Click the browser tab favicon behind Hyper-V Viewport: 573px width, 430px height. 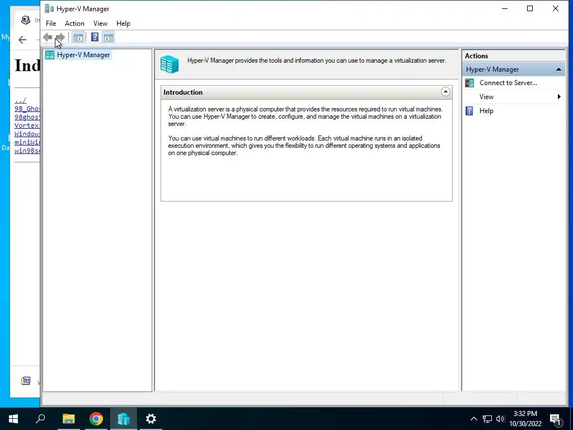point(26,20)
